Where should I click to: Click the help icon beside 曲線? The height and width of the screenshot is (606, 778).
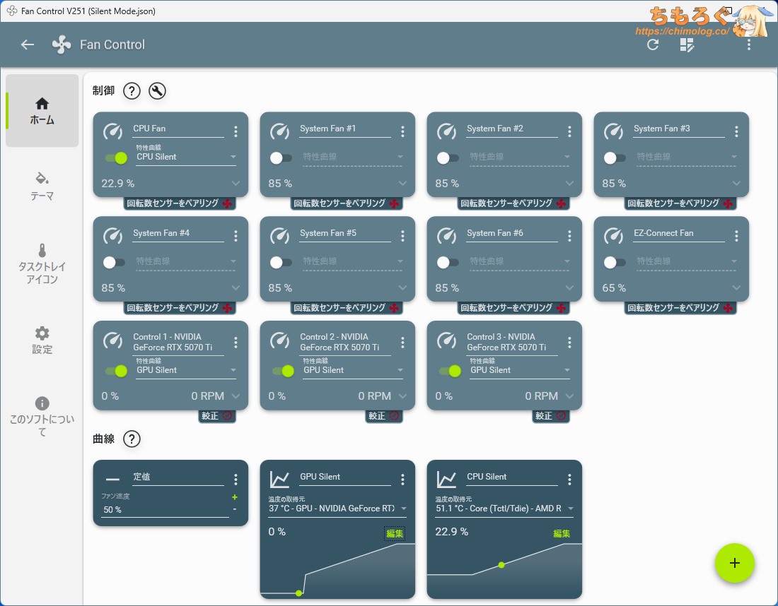click(132, 439)
